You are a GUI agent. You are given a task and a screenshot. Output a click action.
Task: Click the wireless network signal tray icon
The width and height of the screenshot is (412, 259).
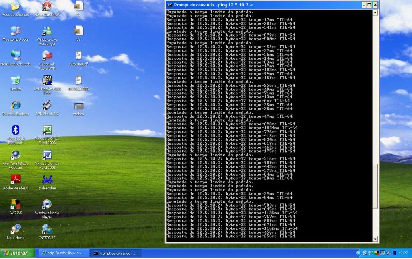371,253
